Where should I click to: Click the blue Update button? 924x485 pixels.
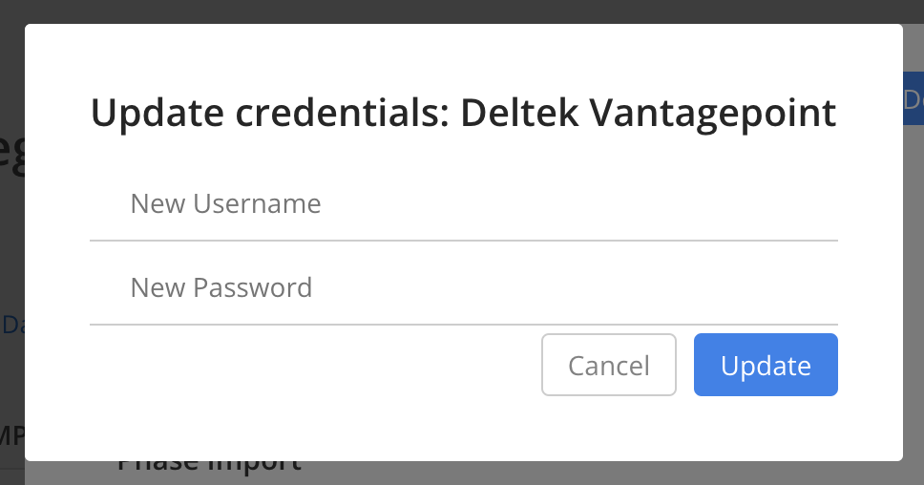pyautogui.click(x=766, y=365)
